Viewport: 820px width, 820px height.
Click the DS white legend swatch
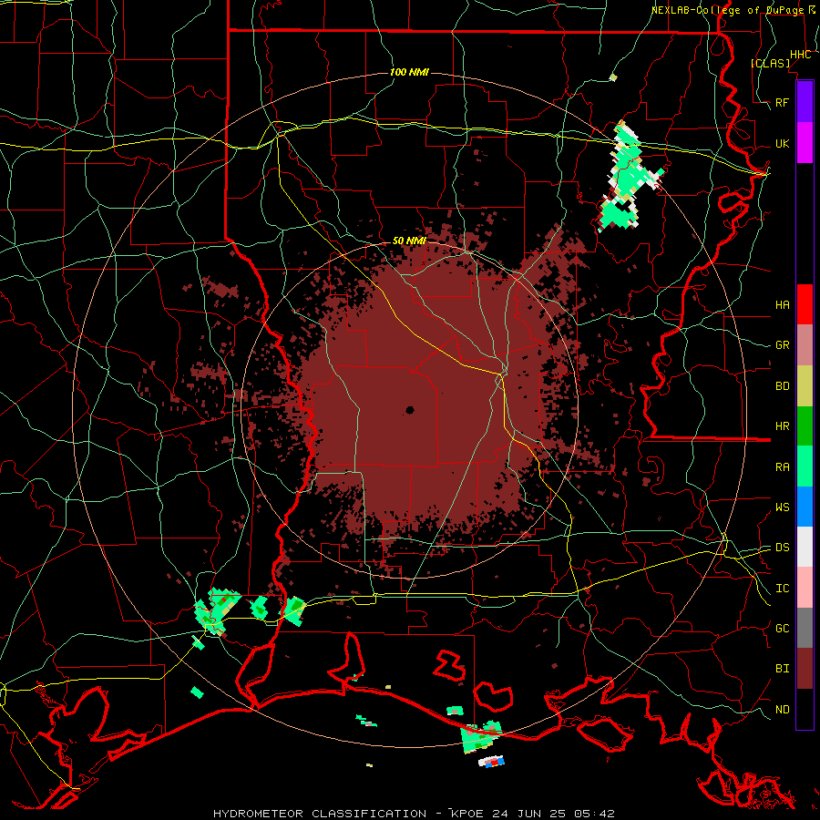[x=805, y=547]
